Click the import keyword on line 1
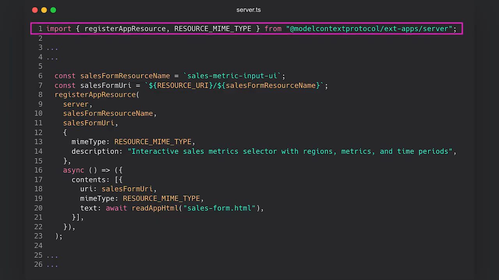The height and width of the screenshot is (280, 499). (59, 29)
